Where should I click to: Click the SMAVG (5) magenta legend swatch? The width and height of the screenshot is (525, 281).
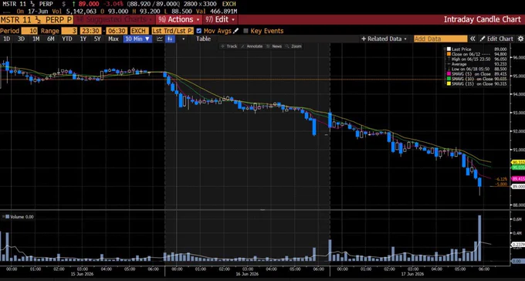[x=449, y=74]
